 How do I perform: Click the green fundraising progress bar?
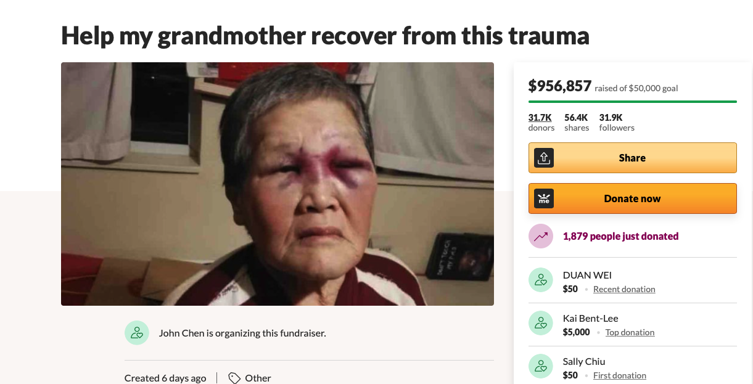click(633, 101)
